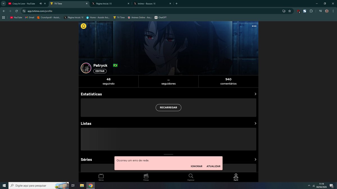Open the network Wi-Fi tray icon

tap(314, 185)
